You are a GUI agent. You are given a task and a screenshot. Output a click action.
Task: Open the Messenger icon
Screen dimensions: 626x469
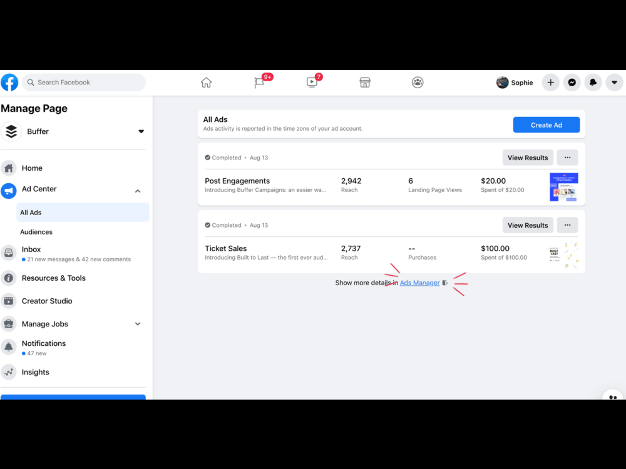[x=572, y=83]
